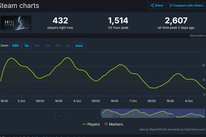Click the Steam charts heading
This screenshot has height=137, width=206.
pyautogui.click(x=20, y=6)
